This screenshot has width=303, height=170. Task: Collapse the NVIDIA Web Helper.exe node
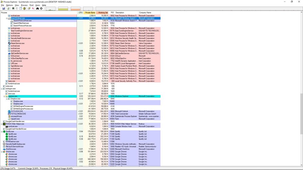tap(2, 124)
